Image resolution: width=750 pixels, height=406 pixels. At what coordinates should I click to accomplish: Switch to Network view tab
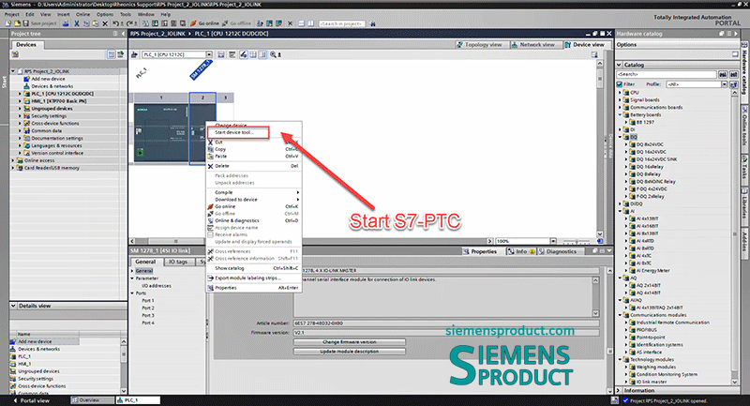click(533, 44)
